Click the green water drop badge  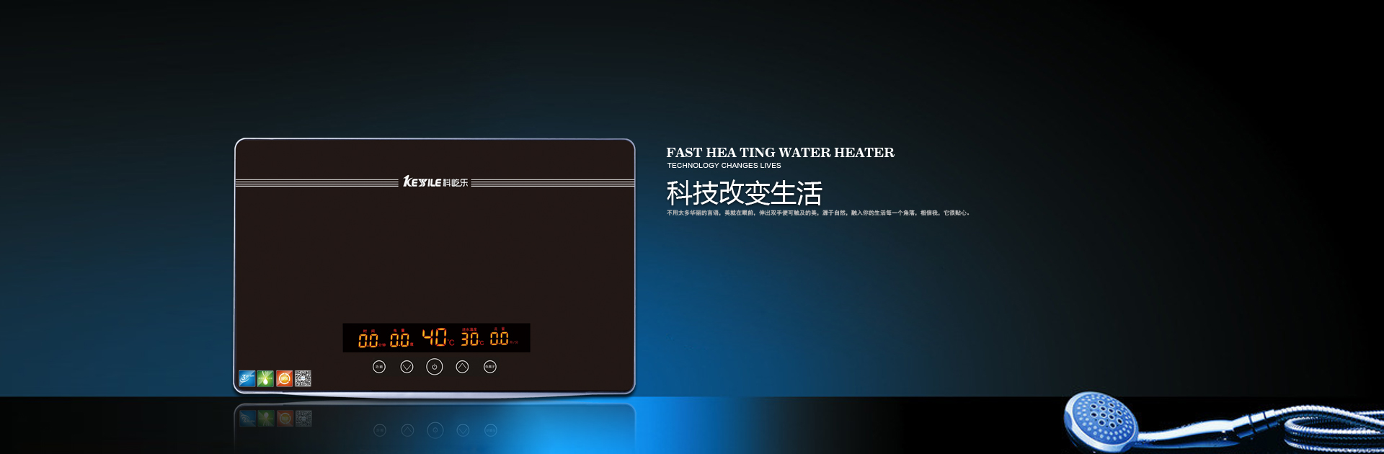pyautogui.click(x=265, y=378)
